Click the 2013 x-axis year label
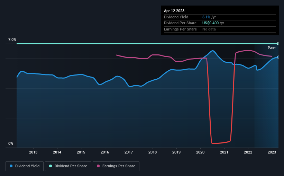The image size is (284, 176). point(33,152)
